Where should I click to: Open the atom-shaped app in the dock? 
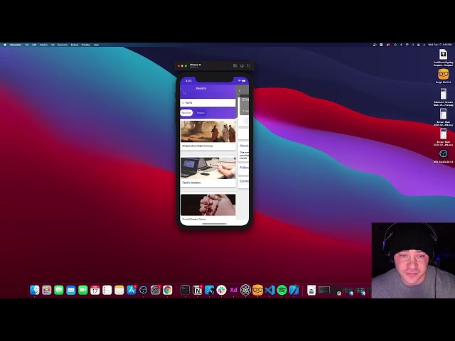pos(245,290)
